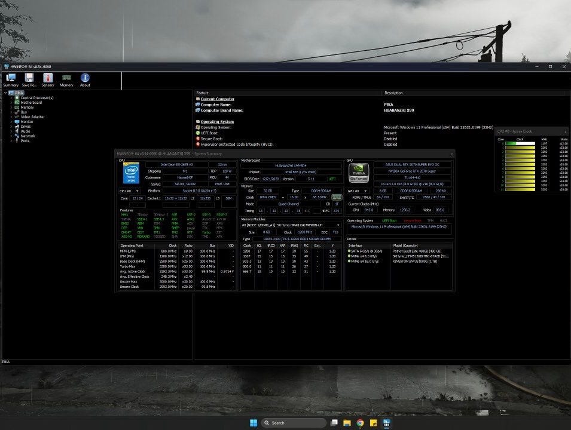Open the Summary toolbar button

click(x=11, y=80)
